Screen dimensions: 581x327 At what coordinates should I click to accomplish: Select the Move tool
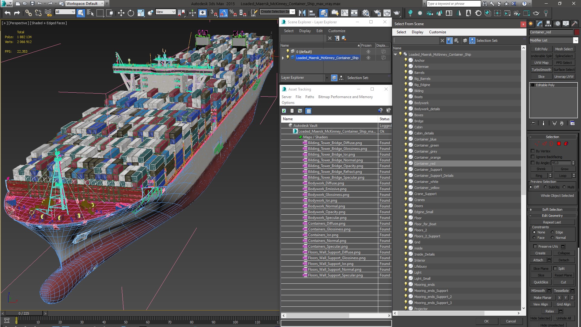[121, 13]
